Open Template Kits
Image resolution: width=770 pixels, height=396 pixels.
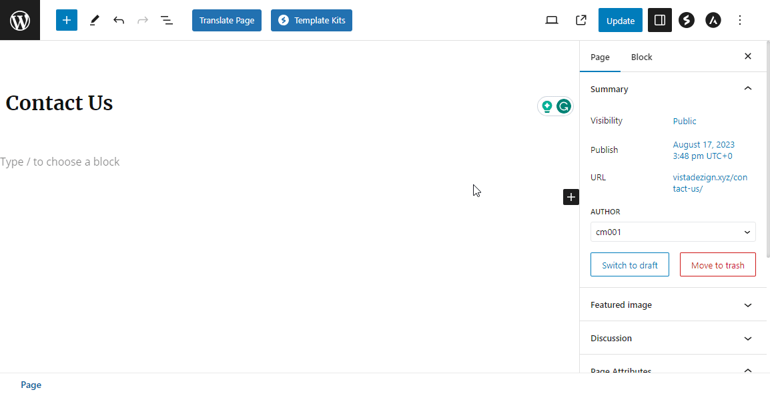tap(312, 20)
